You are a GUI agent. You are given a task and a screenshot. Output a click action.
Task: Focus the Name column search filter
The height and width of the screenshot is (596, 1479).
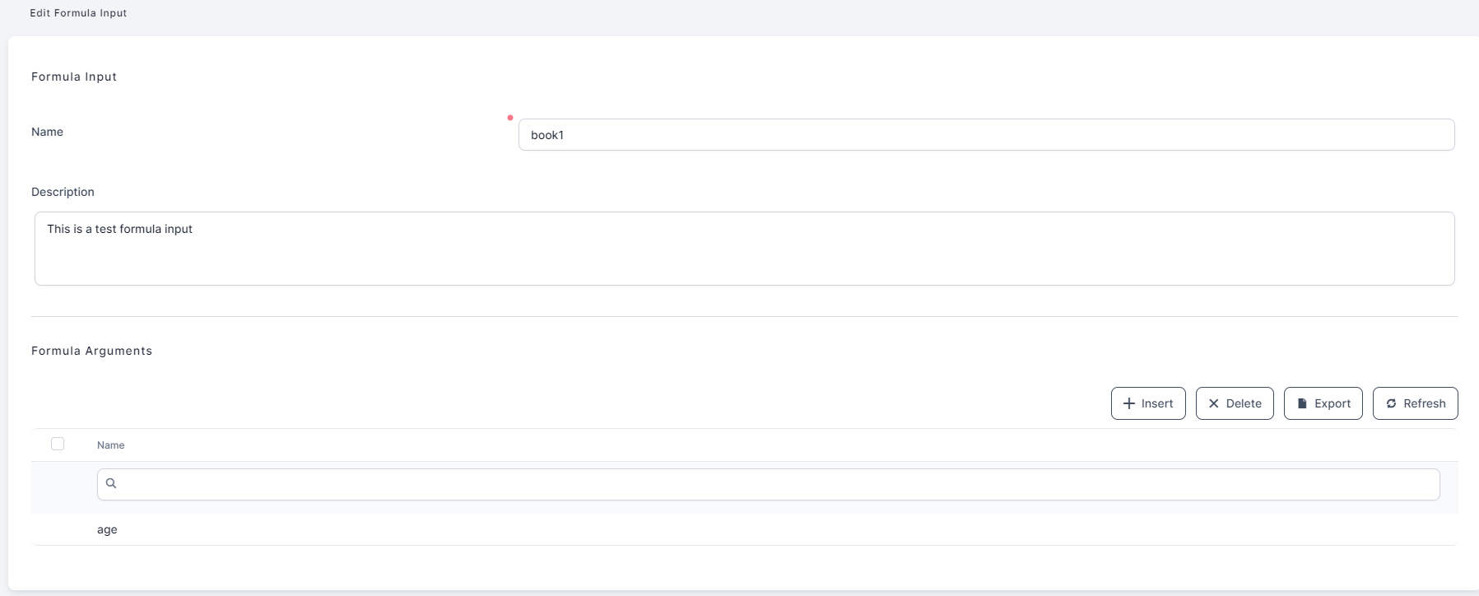(774, 484)
